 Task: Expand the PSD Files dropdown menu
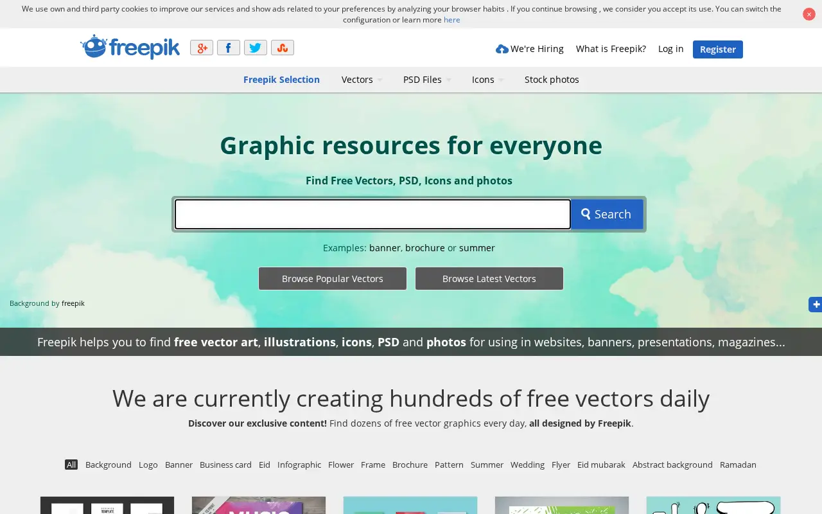427,80
